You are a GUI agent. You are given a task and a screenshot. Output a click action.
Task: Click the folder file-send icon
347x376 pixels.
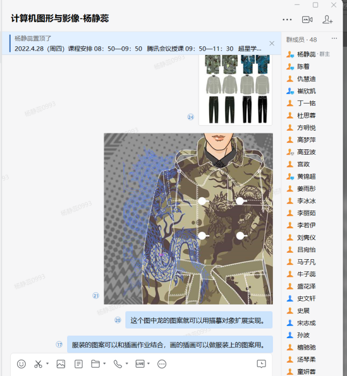pyautogui.click(x=96, y=364)
